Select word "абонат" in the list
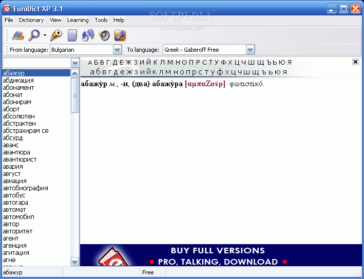 click(x=36, y=94)
